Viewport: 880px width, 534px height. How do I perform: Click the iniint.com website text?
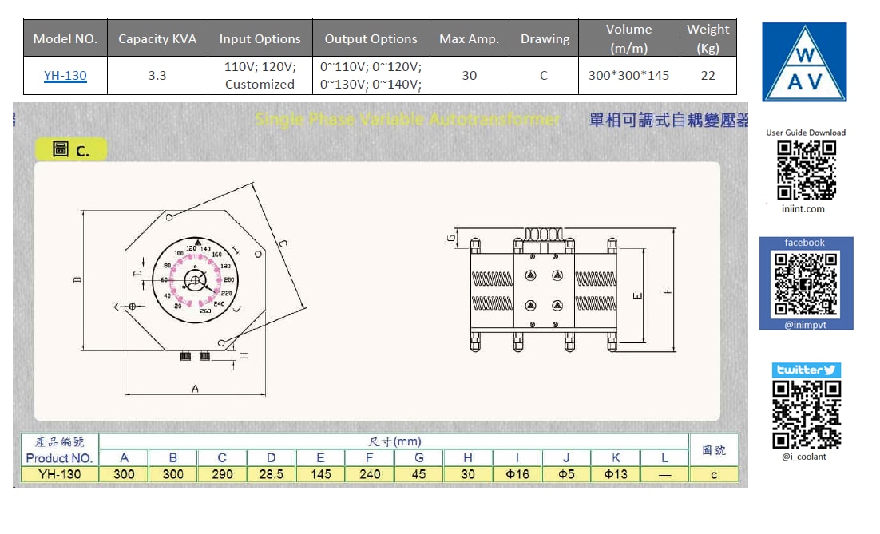pos(803,209)
